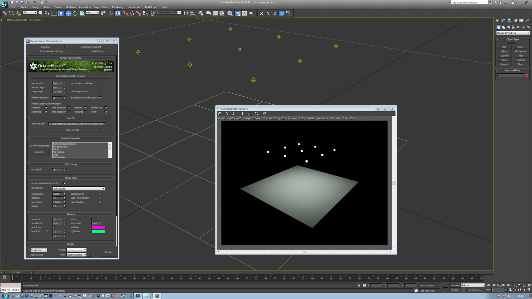
Task: Toggle the render size statistic checkbox
Action: click(x=106, y=108)
